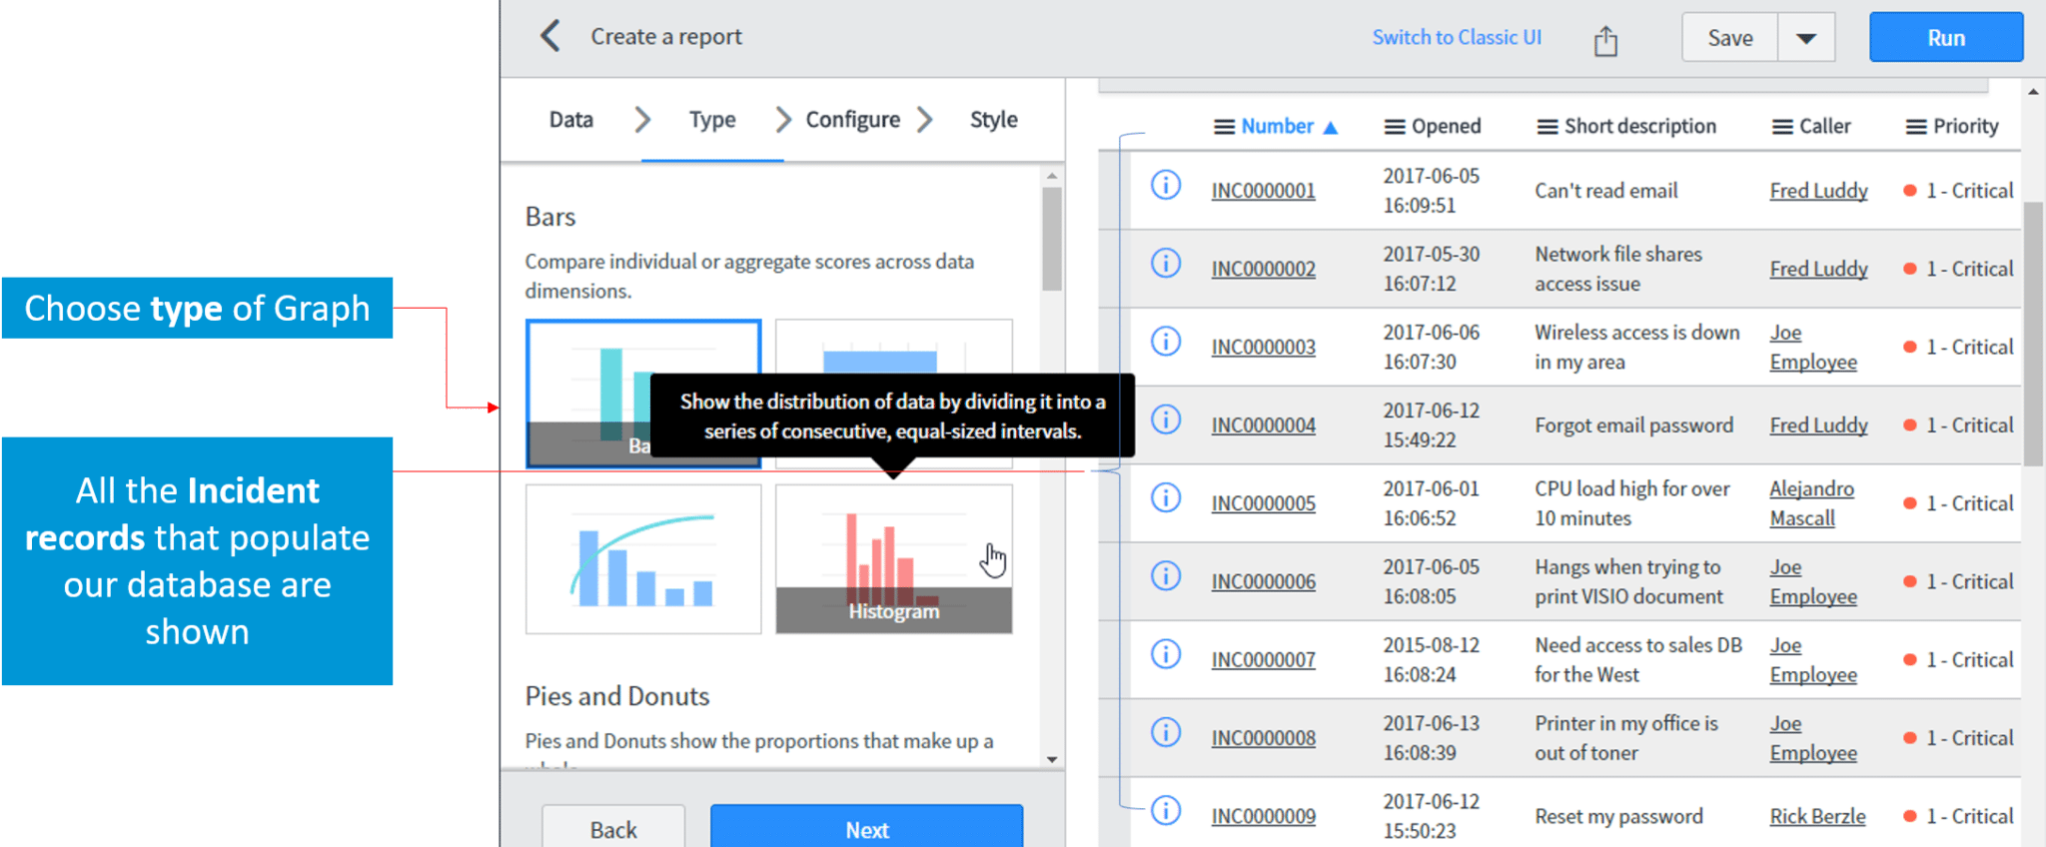Open Number column menu icon

click(1224, 127)
